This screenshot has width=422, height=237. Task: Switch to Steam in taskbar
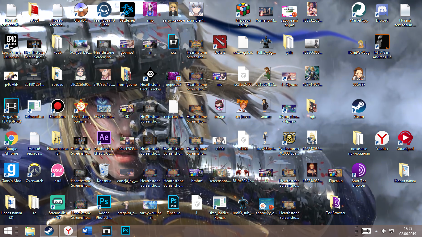tap(49, 231)
